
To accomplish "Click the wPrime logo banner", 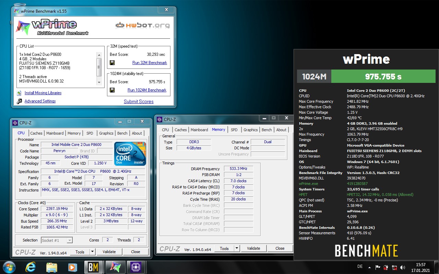I will click(52, 27).
